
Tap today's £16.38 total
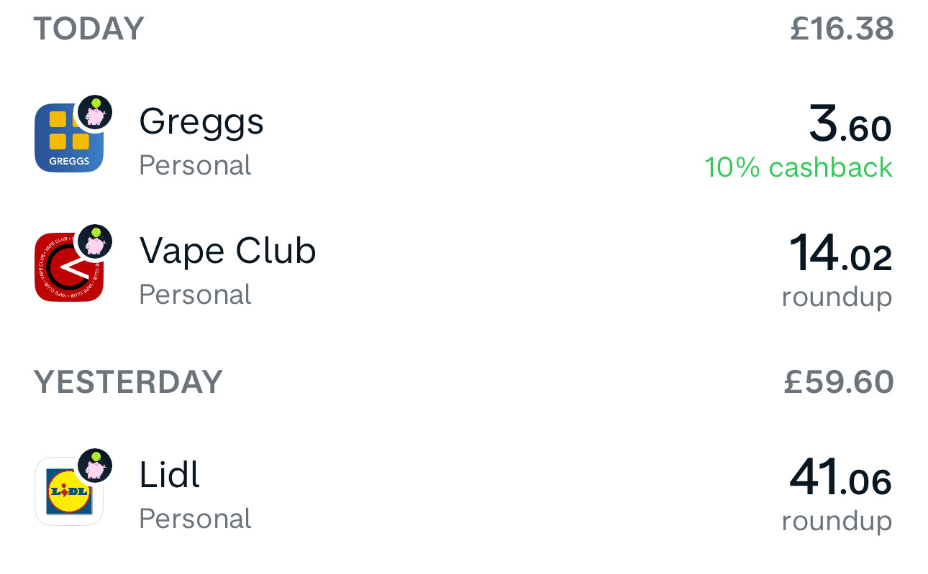click(x=842, y=29)
